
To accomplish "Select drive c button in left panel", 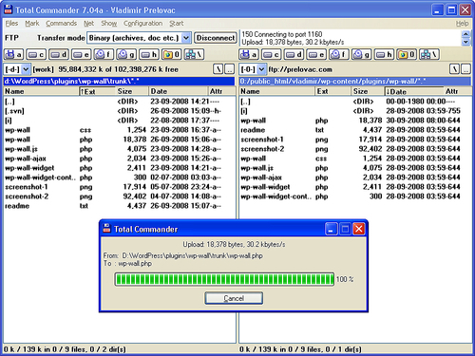I will [36, 54].
